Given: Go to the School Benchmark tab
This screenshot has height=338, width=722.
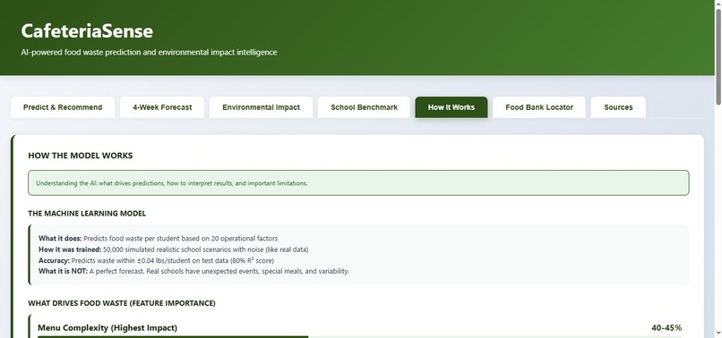Looking at the screenshot, I should [x=364, y=107].
